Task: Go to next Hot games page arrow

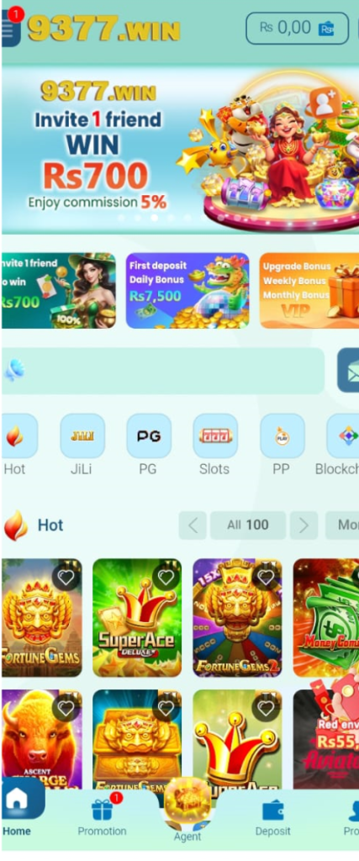Action: tap(304, 526)
